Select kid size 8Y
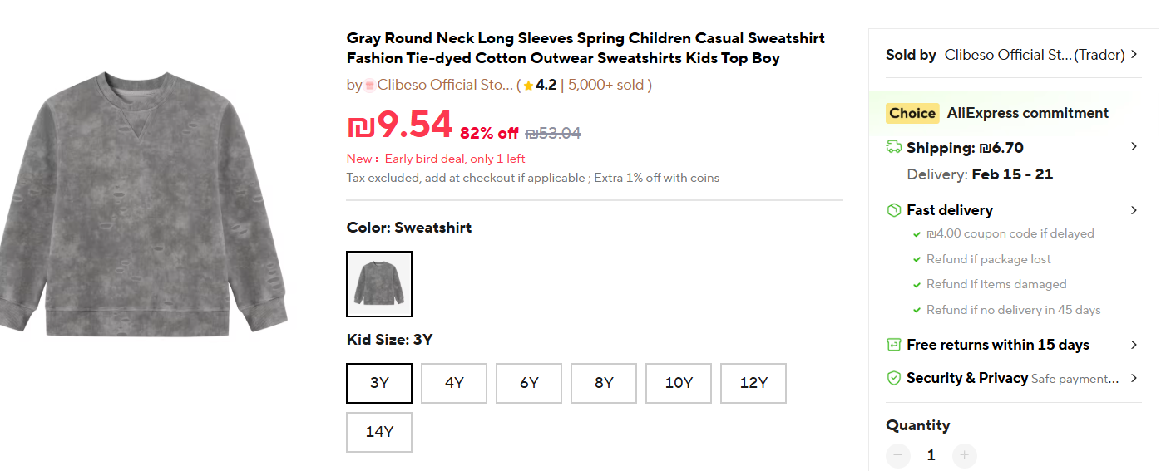Screen dimensions: 1171x471 (x=604, y=383)
